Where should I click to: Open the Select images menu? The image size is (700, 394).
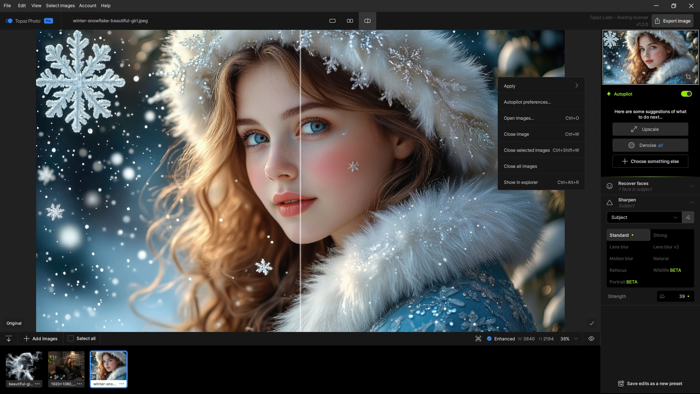click(x=60, y=5)
